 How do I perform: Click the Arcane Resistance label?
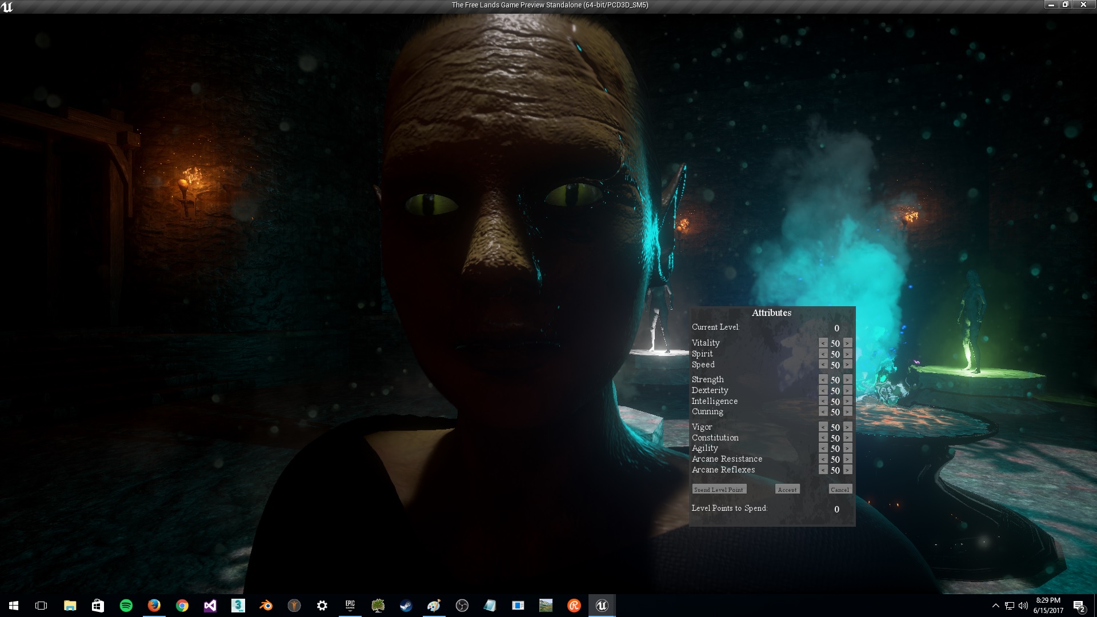click(x=727, y=459)
